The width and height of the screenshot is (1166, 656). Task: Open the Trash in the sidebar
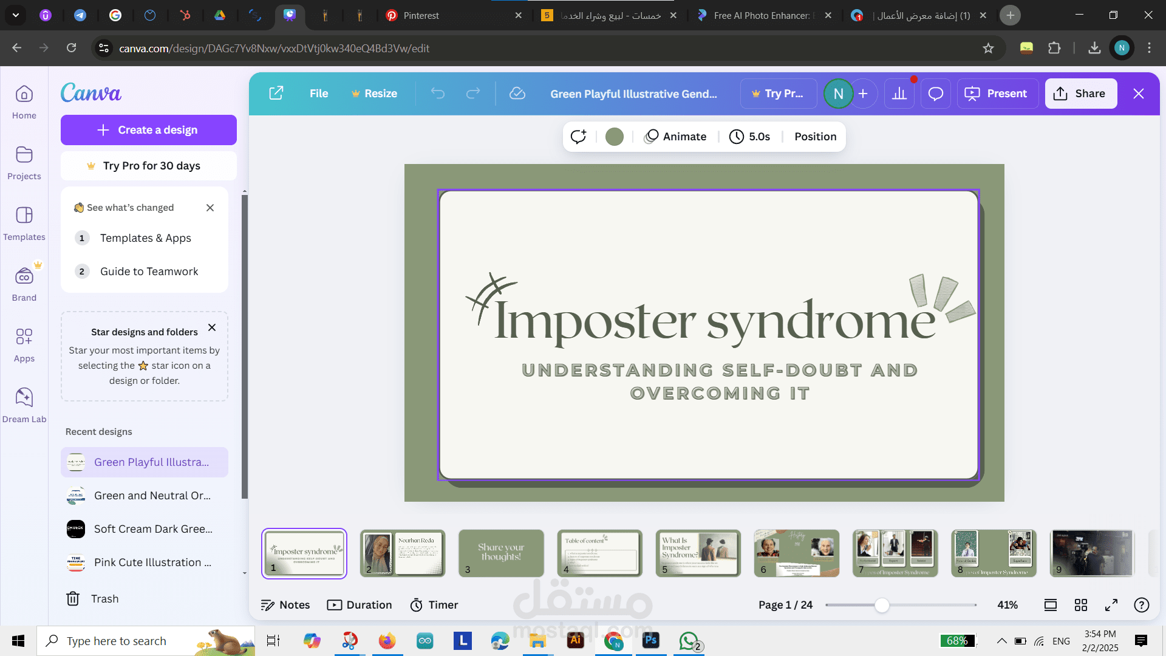click(x=92, y=598)
